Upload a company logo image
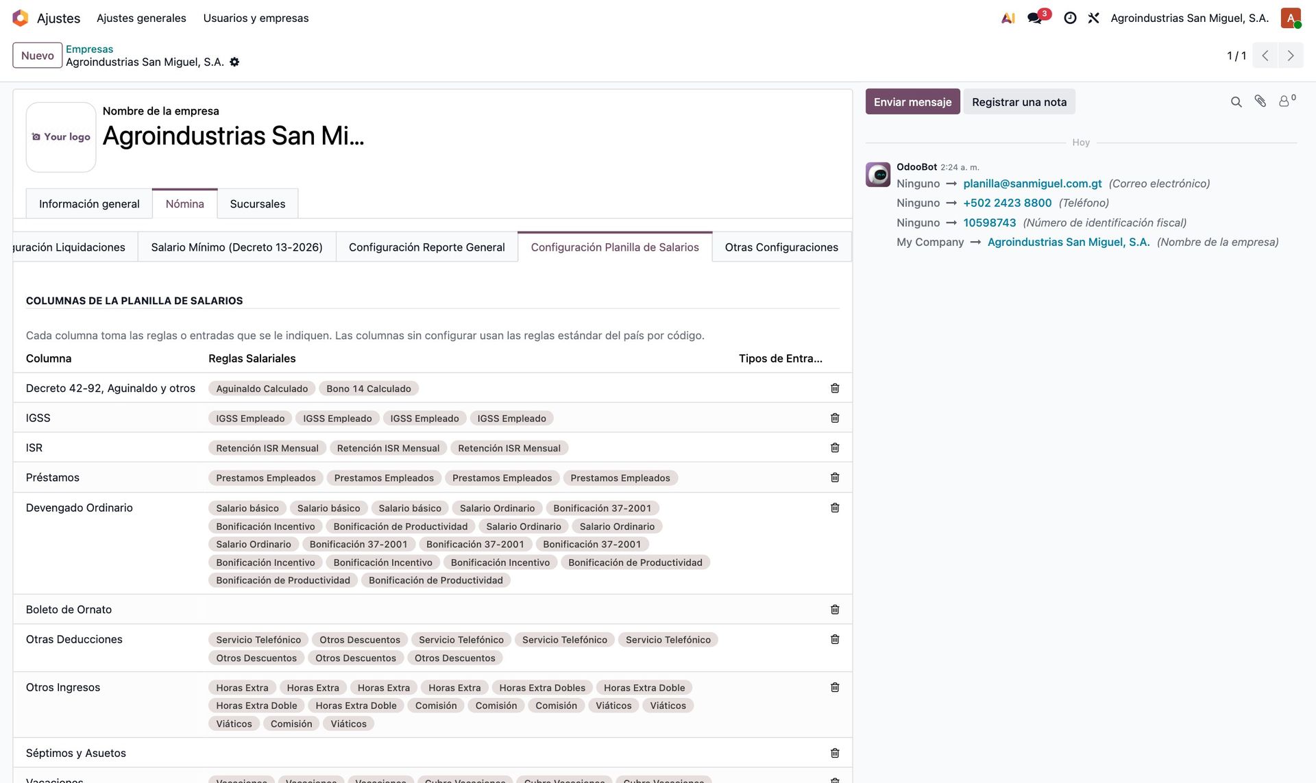Image resolution: width=1316 pixels, height=783 pixels. pyautogui.click(x=61, y=137)
